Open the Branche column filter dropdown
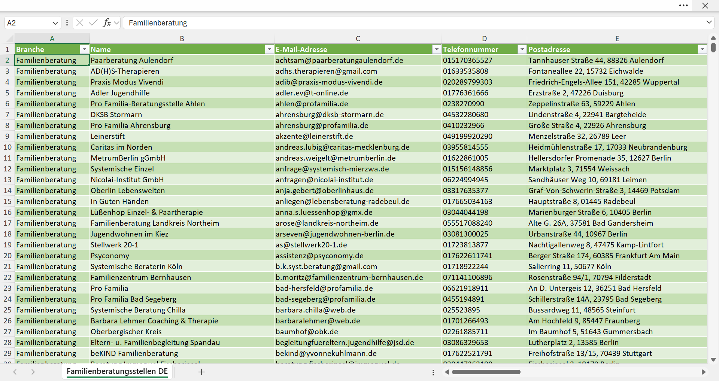Viewport: 719px width, 381px height. [x=84, y=49]
